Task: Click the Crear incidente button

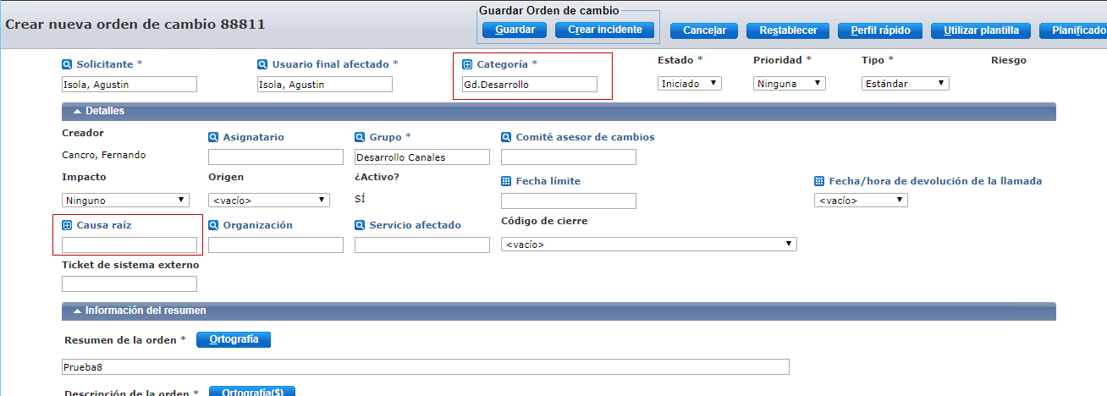Action: point(605,30)
